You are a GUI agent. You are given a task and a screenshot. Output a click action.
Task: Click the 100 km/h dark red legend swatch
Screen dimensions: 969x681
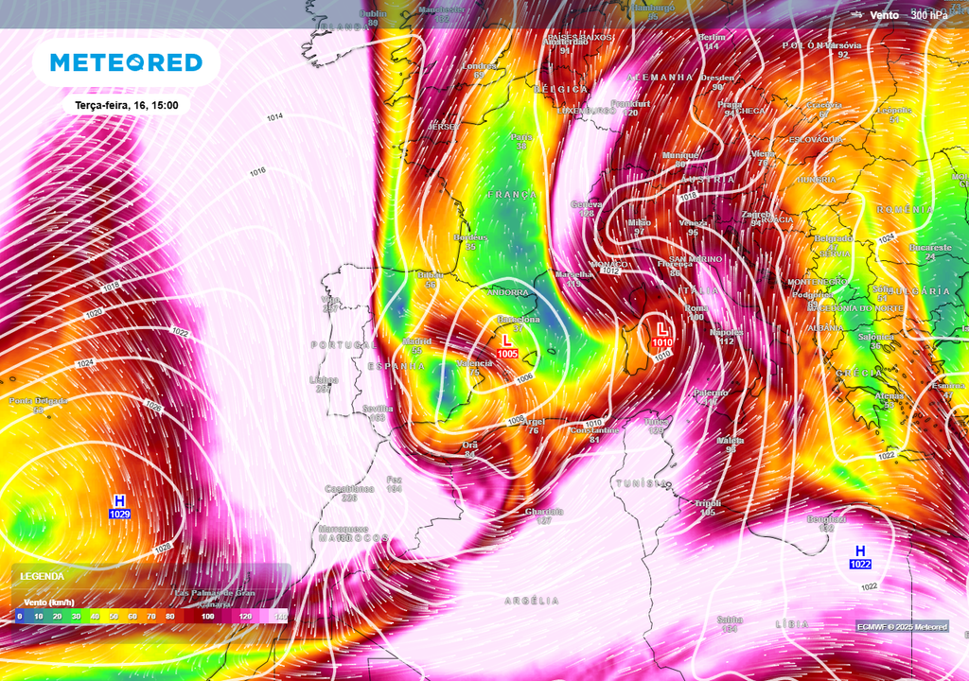(x=205, y=616)
